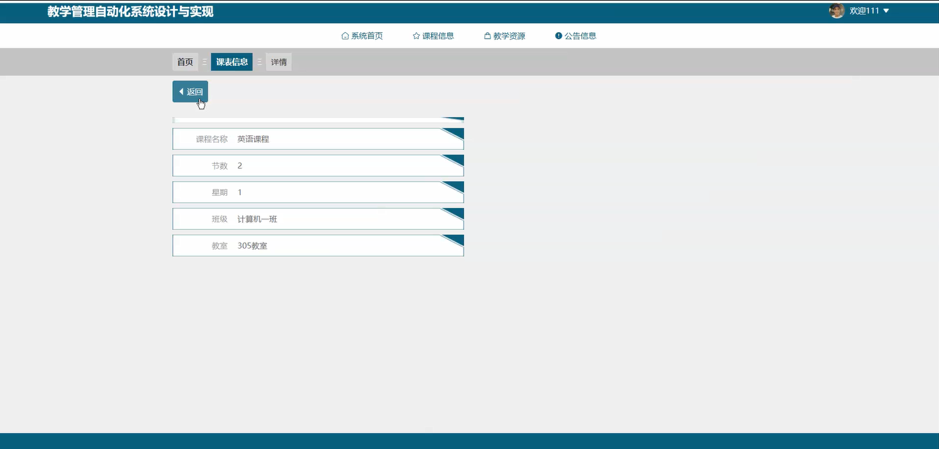Click the site title 教学管理自动化系统设计与实现
This screenshot has width=939, height=449.
pos(131,12)
